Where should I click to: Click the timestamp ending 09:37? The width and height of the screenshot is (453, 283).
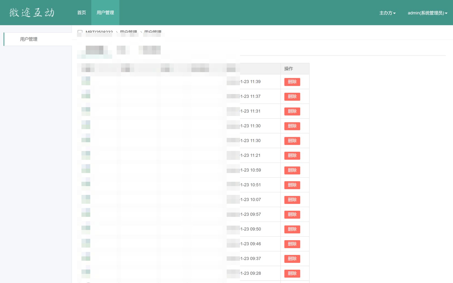click(251, 258)
